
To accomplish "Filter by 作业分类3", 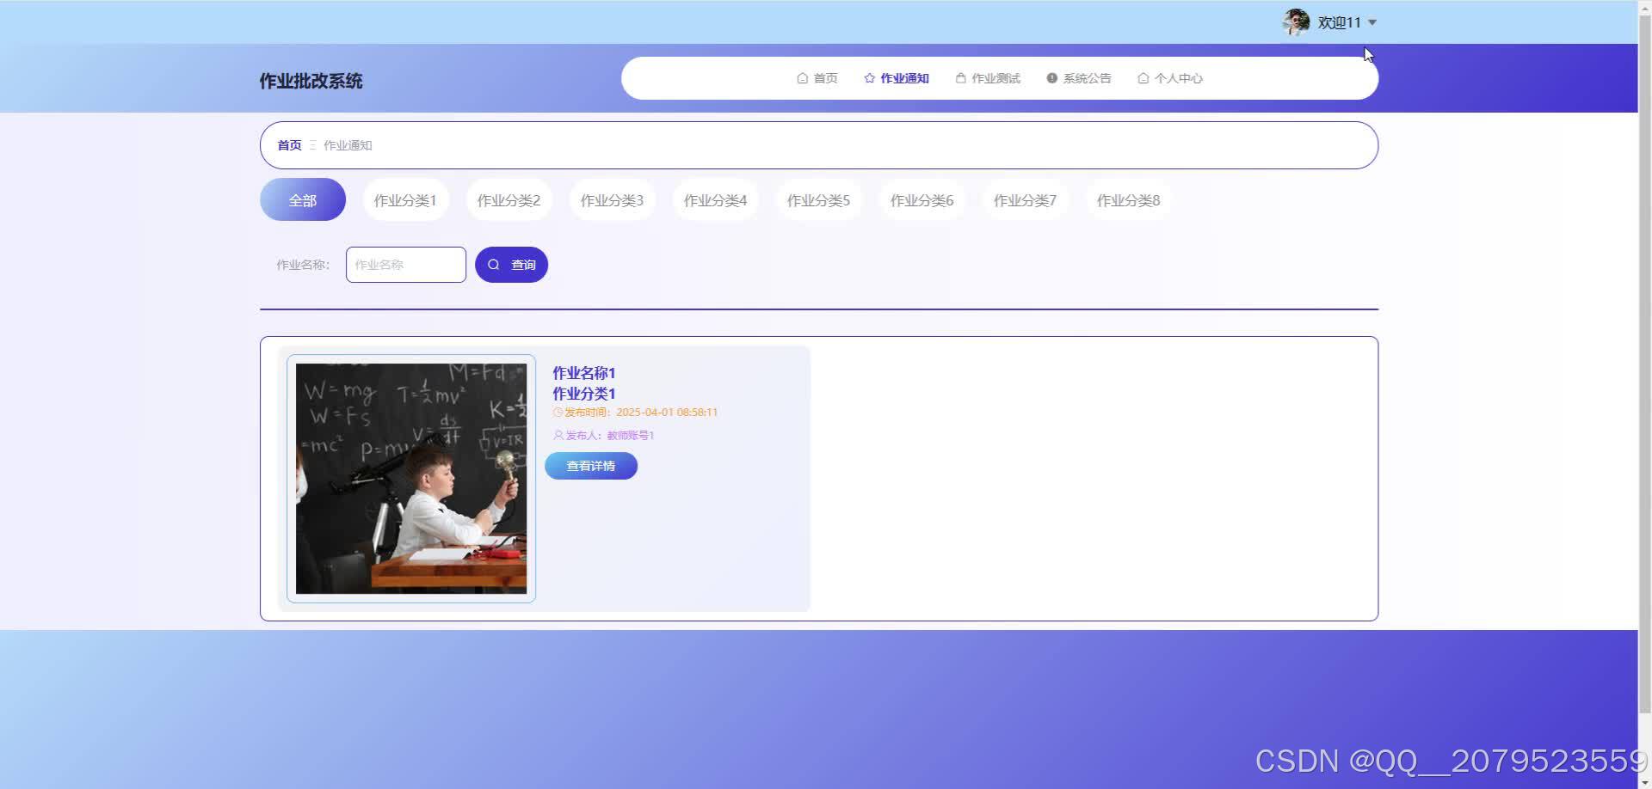I will 612,199.
